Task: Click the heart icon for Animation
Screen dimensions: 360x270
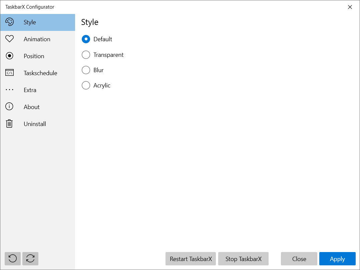Action: (9, 39)
